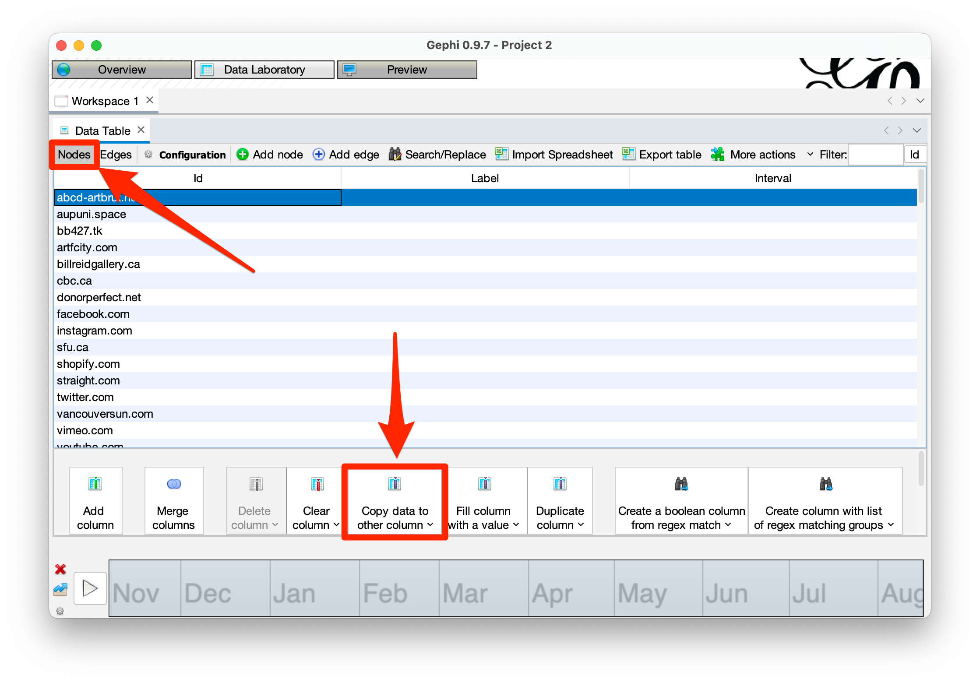The image size is (980, 683).
Task: Select the Workspace 1 tab
Action: tap(105, 101)
